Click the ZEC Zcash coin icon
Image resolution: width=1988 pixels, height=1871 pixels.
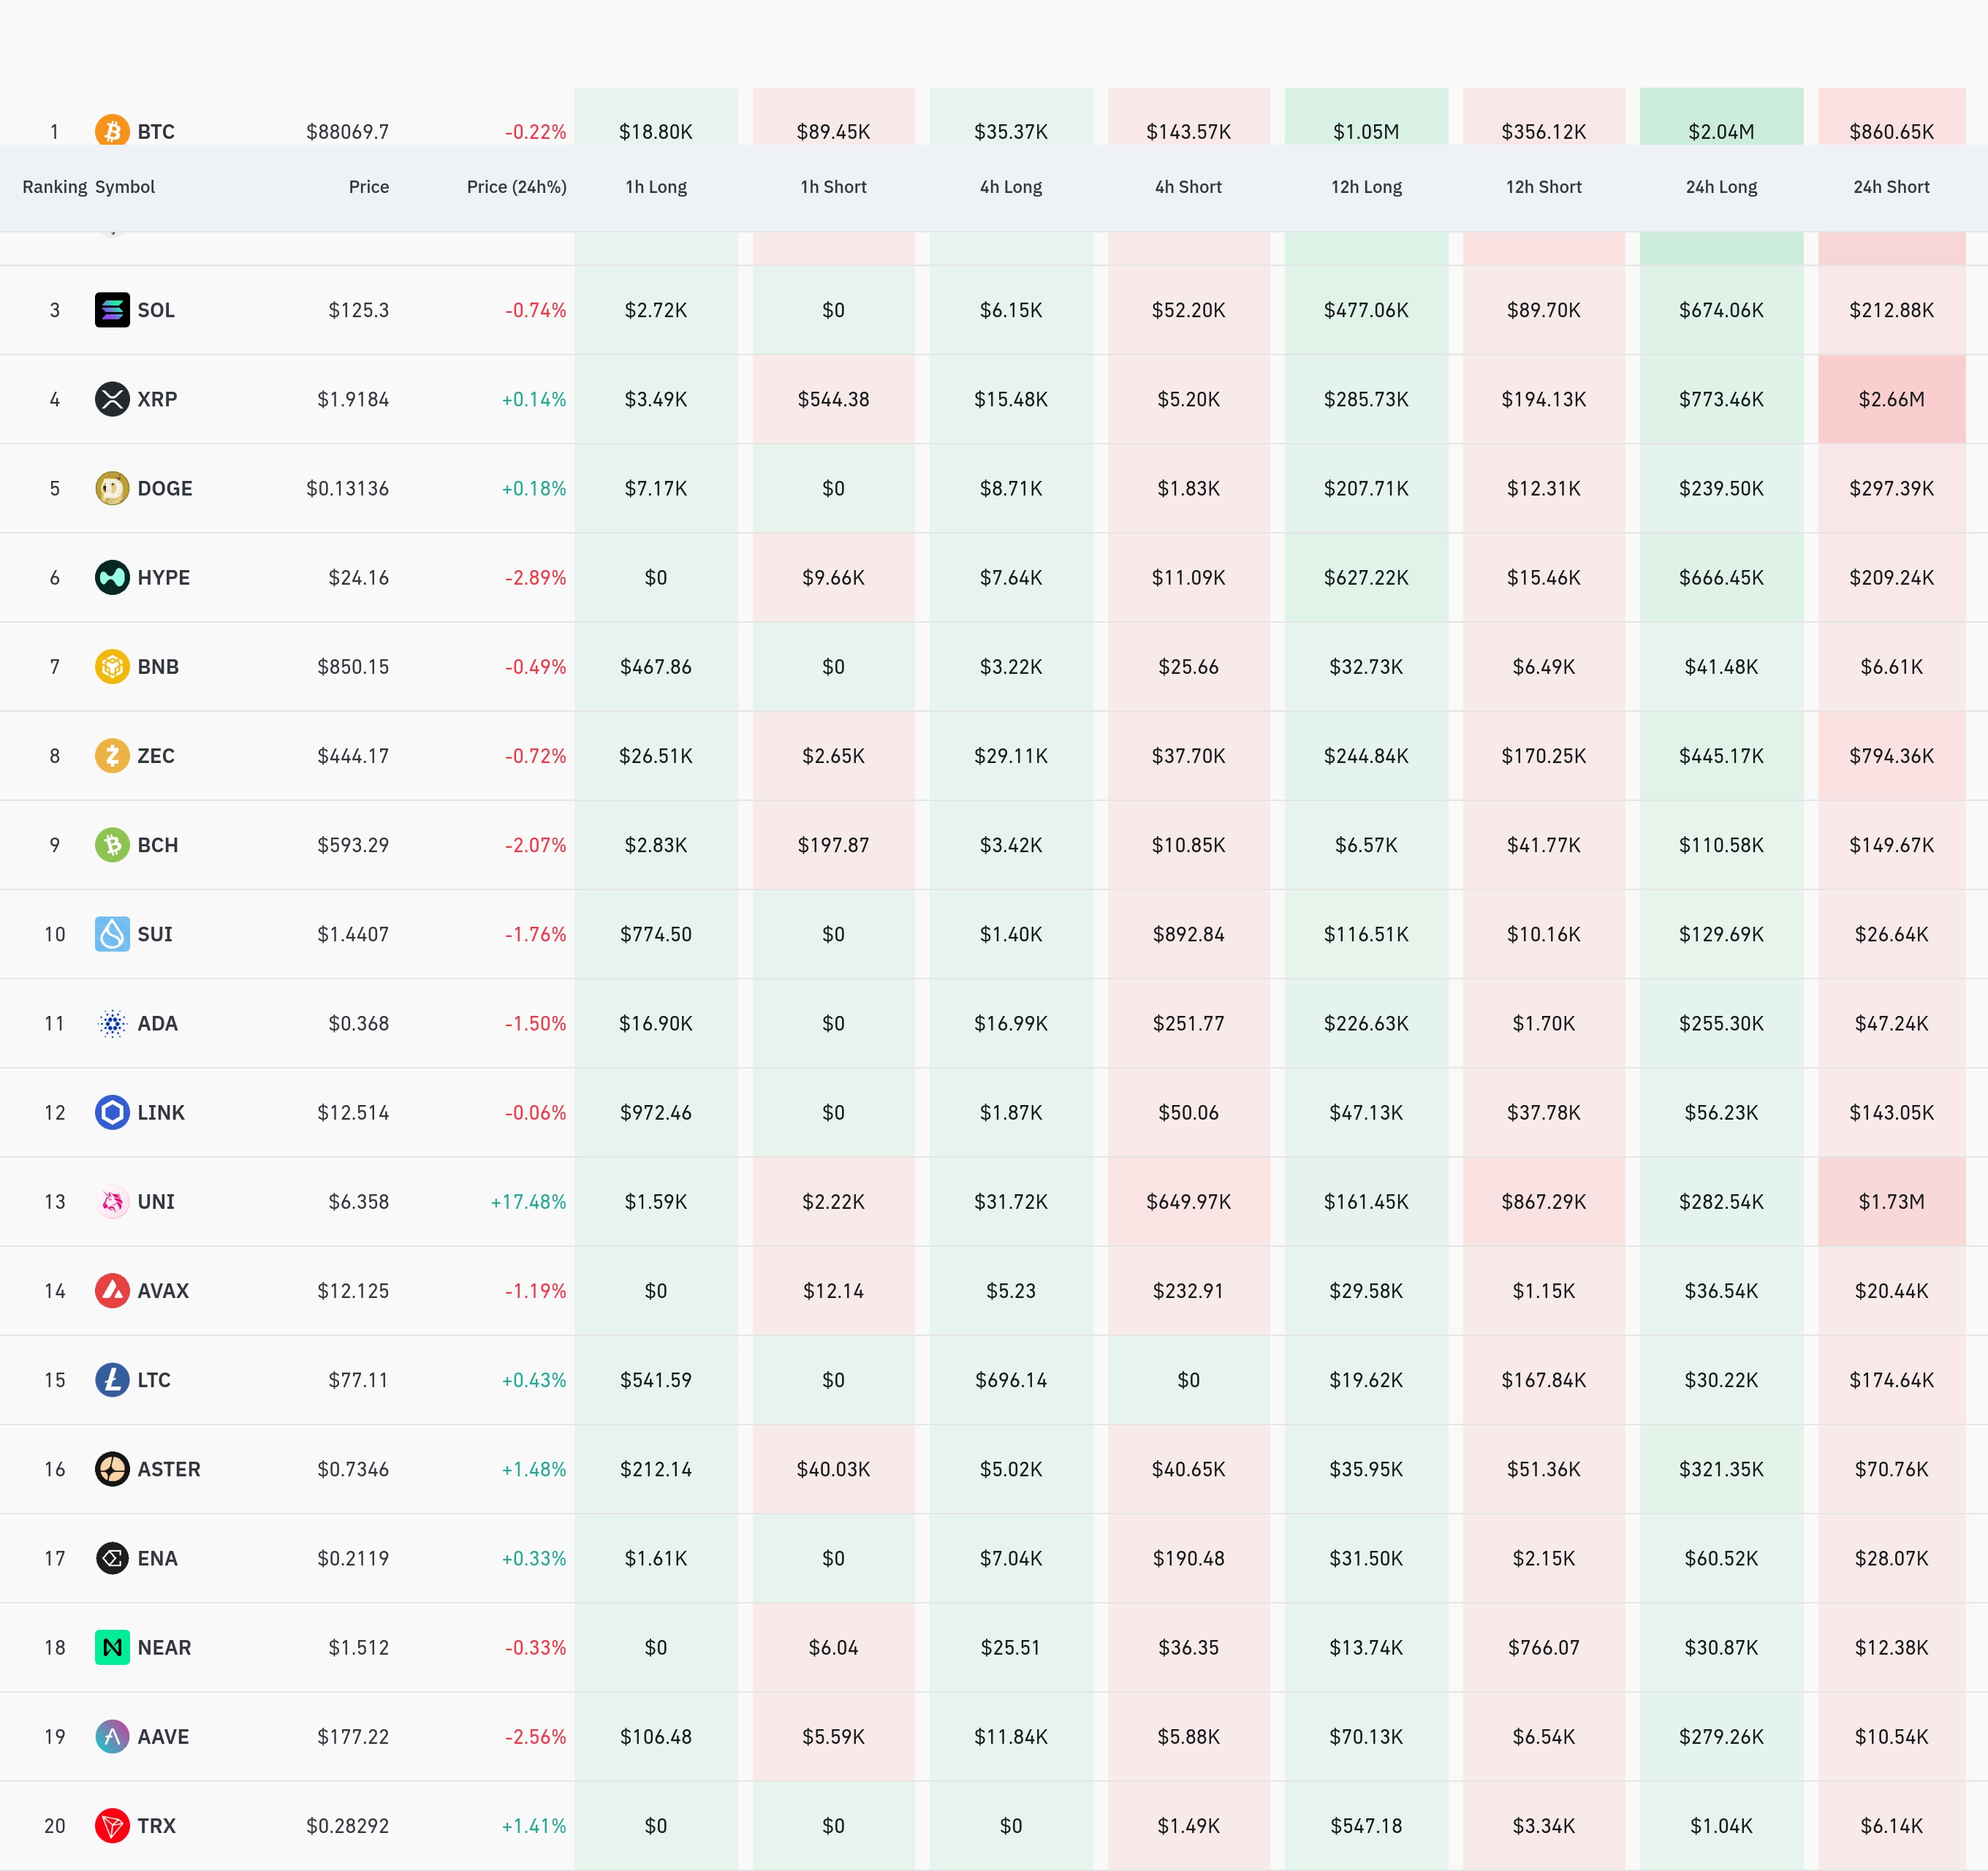(112, 755)
